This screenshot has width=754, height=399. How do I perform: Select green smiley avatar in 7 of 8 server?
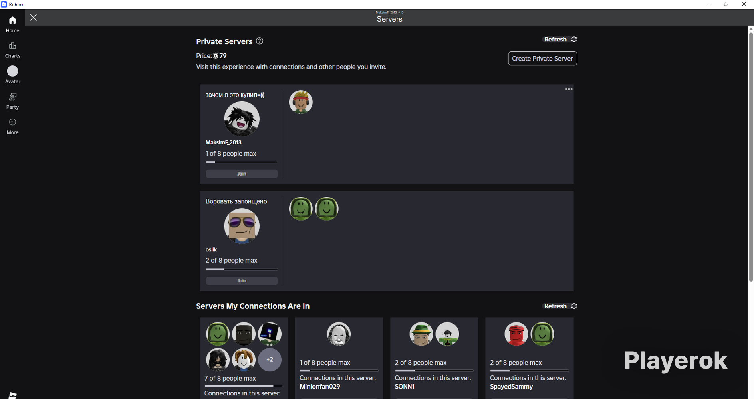pos(218,334)
